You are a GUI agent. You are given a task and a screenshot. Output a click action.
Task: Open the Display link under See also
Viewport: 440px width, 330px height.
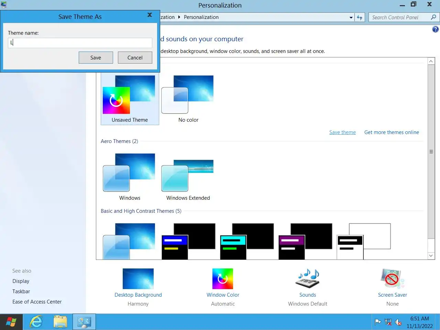(21, 281)
